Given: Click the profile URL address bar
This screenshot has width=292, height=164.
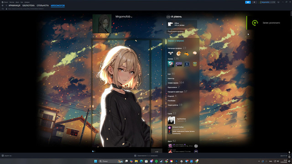Looking at the screenshot, I should 26,9.
